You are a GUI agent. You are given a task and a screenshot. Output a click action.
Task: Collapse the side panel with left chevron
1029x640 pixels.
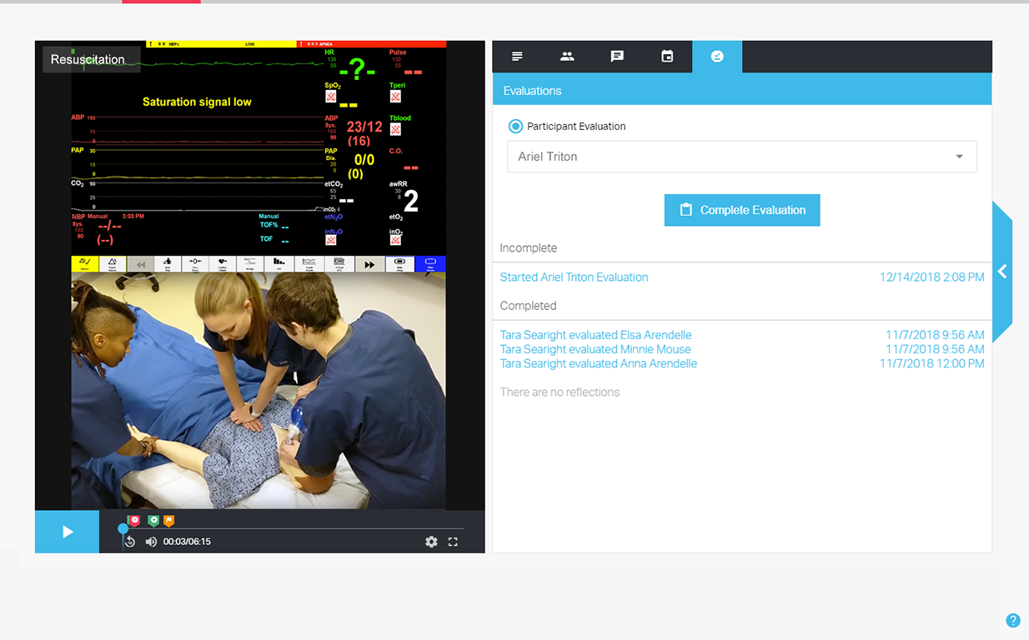pyautogui.click(x=1002, y=272)
